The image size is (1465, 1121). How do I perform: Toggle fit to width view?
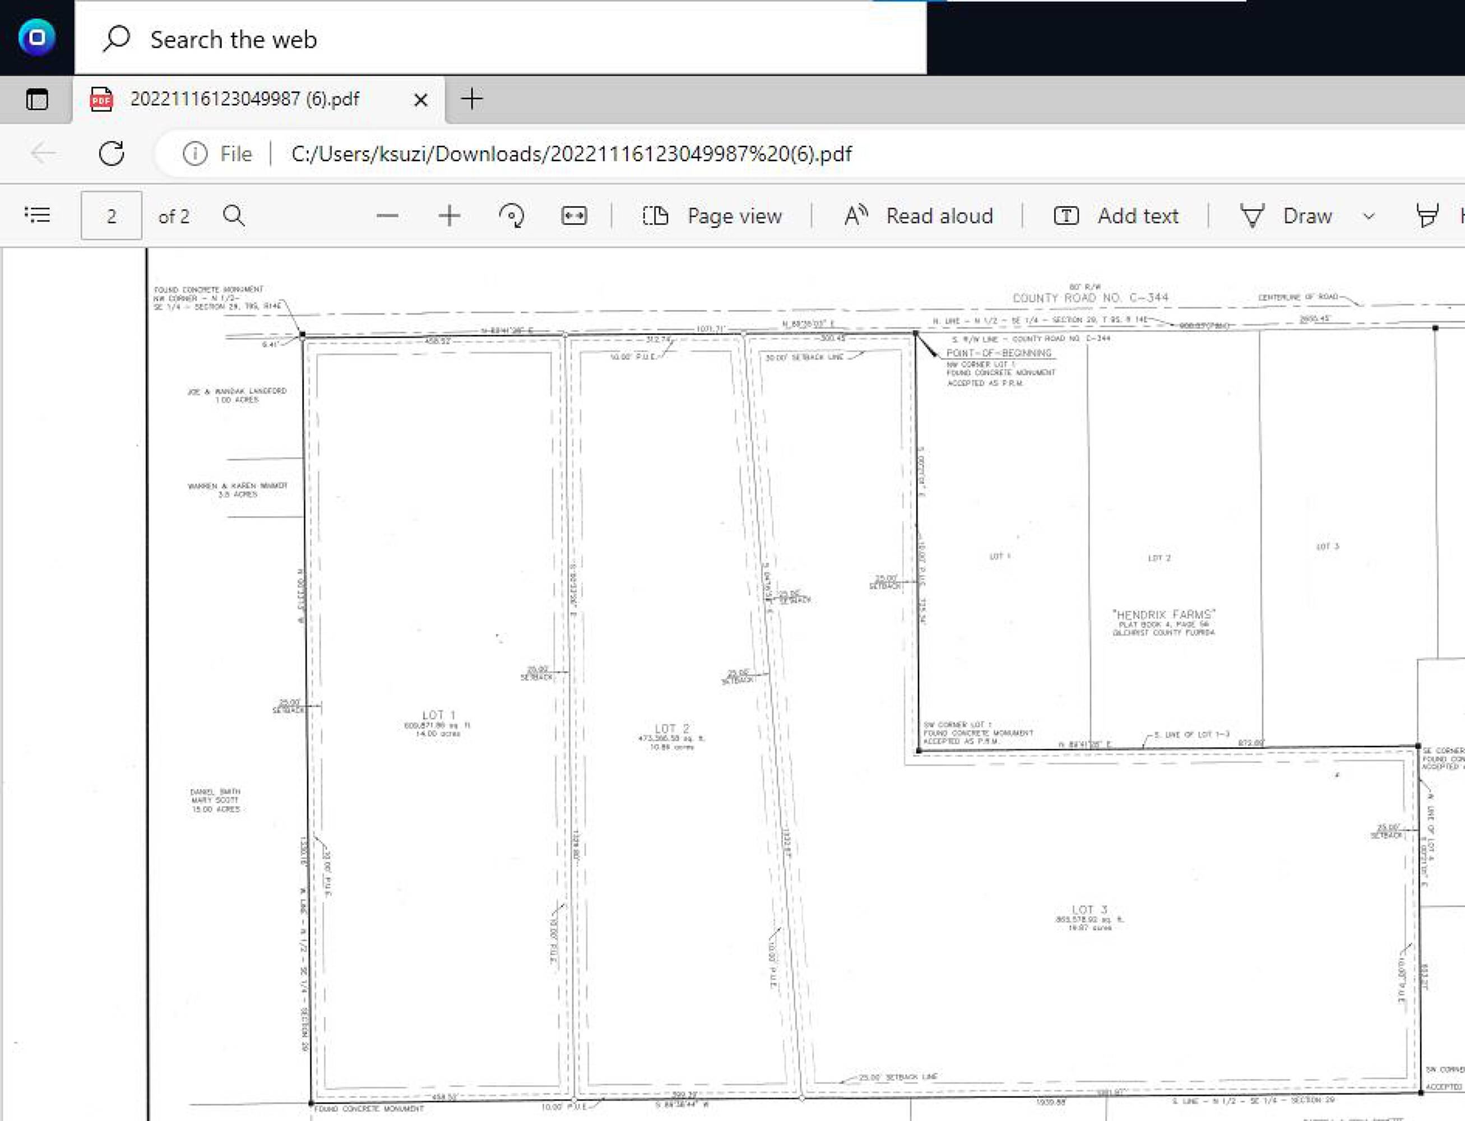coord(574,216)
